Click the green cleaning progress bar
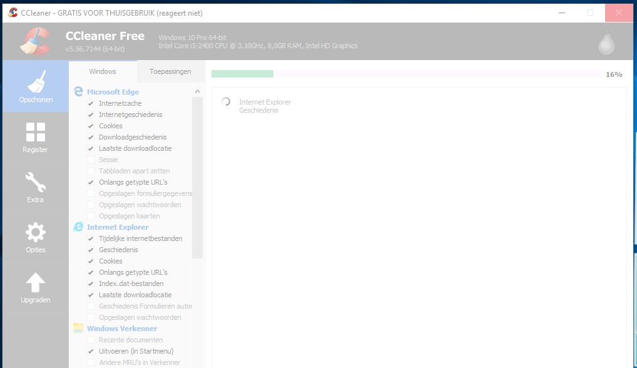Screen dimensions: 637x368 (243, 74)
